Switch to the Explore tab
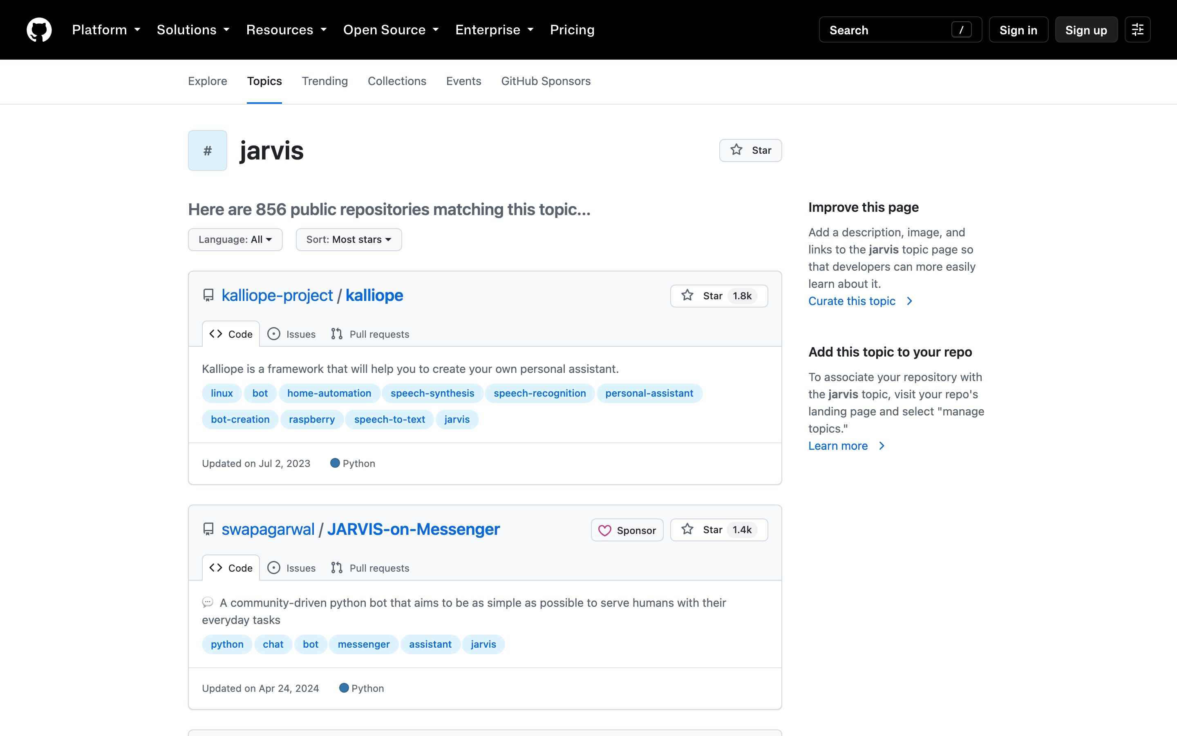This screenshot has width=1177, height=736. point(208,81)
